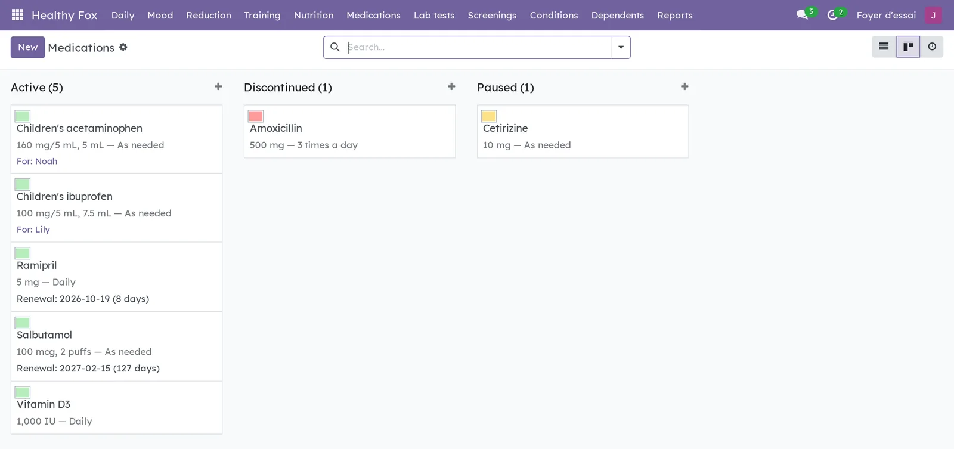Screen dimensions: 954x449
Task: Click green color swatch on Vitamin D3 card
Action: 23,392
